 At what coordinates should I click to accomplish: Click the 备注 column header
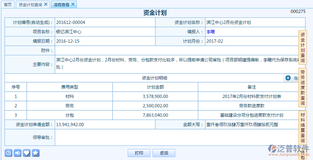point(252,87)
